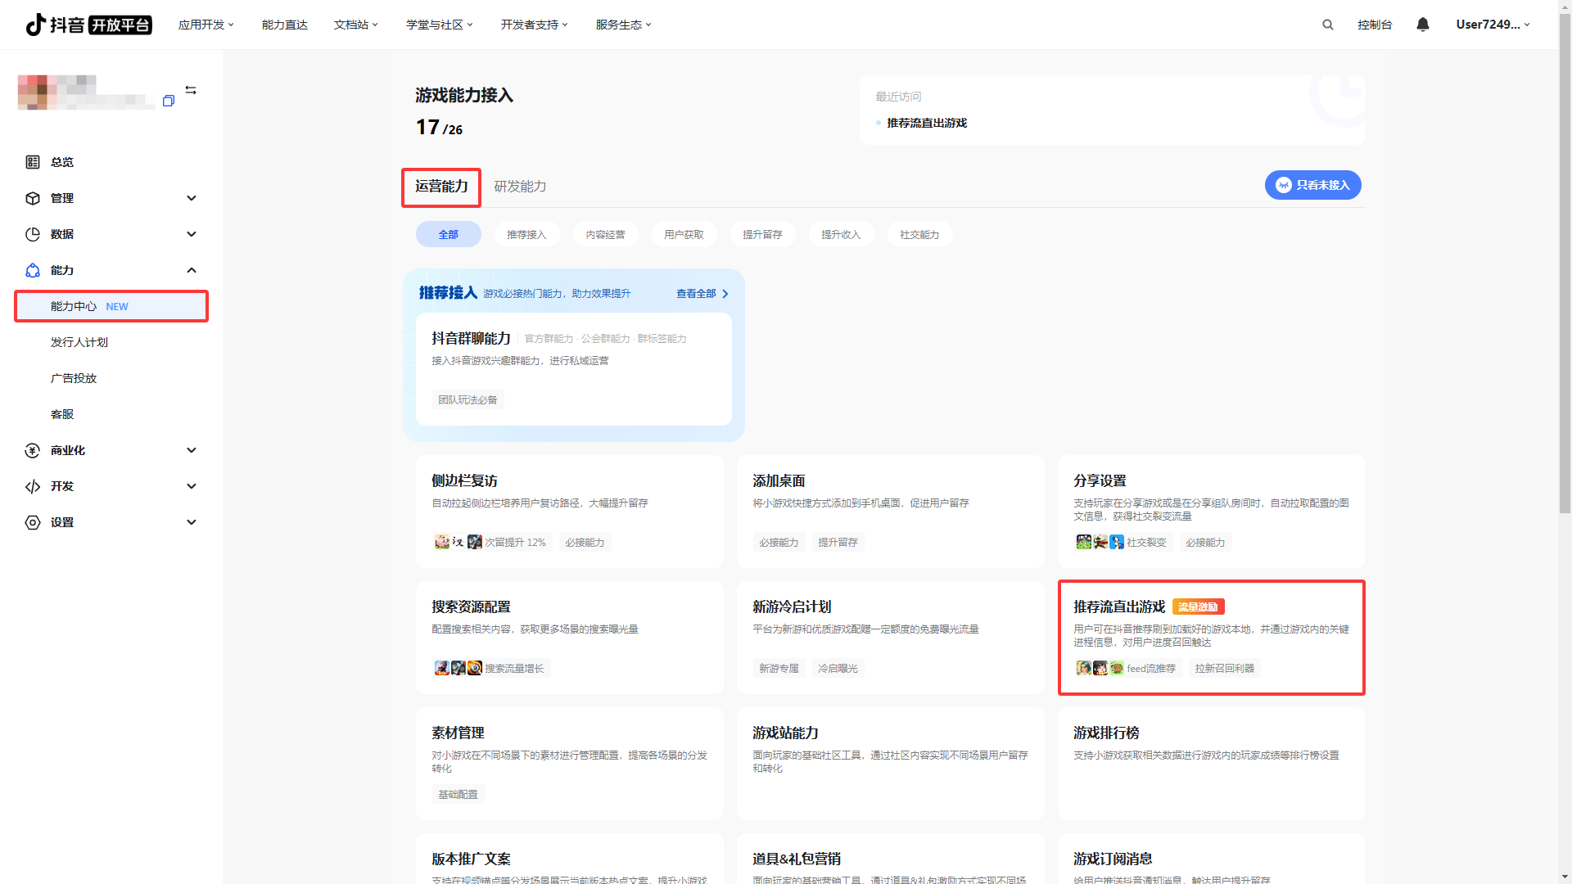Select the 提升留存 filter chip
This screenshot has width=1572, height=884.
click(x=762, y=235)
